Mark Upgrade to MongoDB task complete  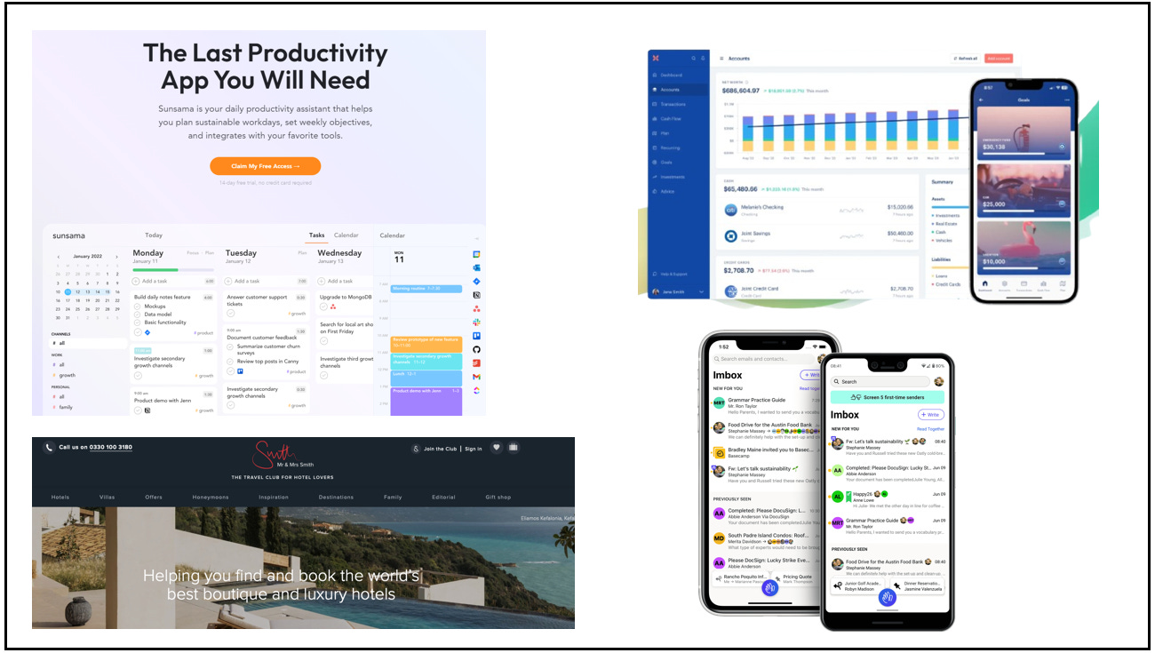tap(323, 307)
